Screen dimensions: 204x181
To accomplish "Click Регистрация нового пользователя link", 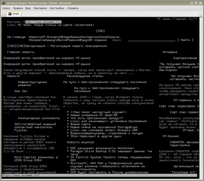I will 78,46.
